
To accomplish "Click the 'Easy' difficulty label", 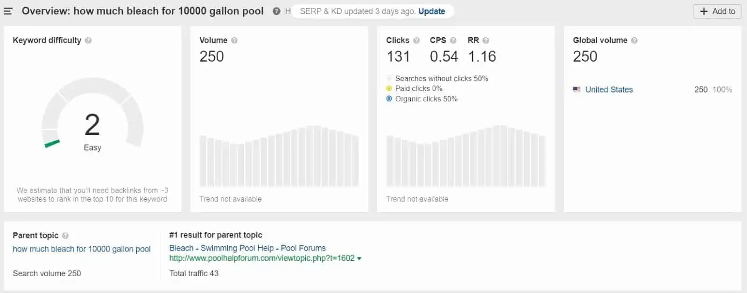I will (x=92, y=147).
